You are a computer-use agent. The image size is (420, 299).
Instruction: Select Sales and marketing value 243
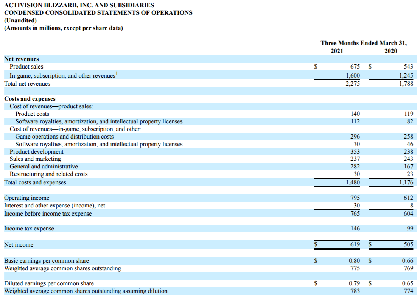tap(408, 159)
